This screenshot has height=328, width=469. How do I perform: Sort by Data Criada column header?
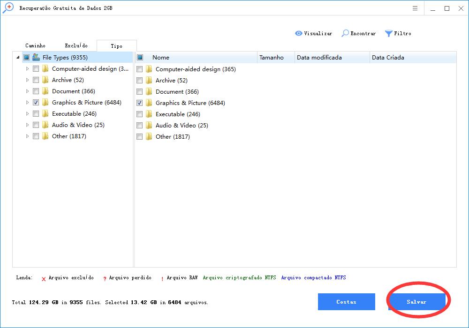413,57
